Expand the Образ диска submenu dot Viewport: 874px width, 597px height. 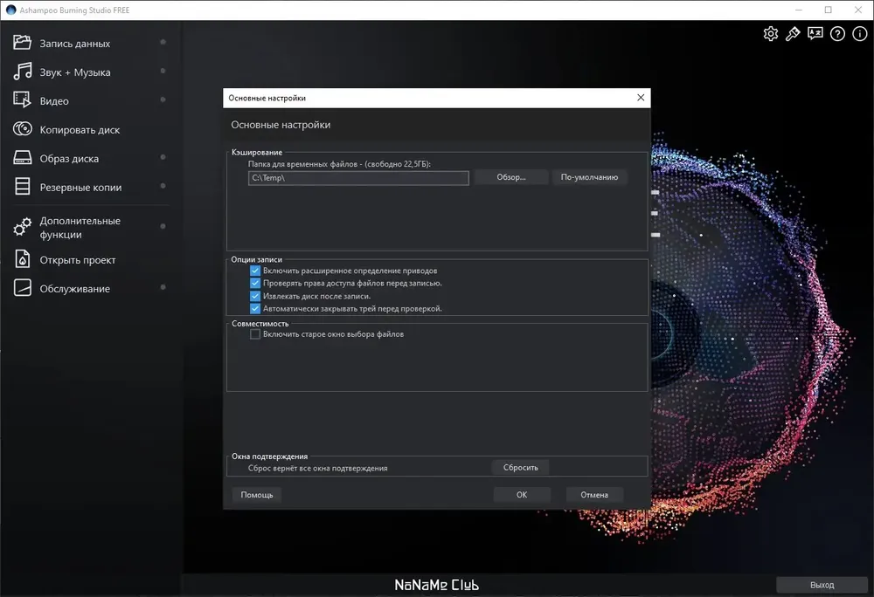163,157
